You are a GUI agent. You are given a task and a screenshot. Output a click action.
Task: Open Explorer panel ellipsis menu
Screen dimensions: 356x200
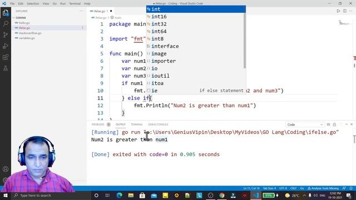pos(82,11)
